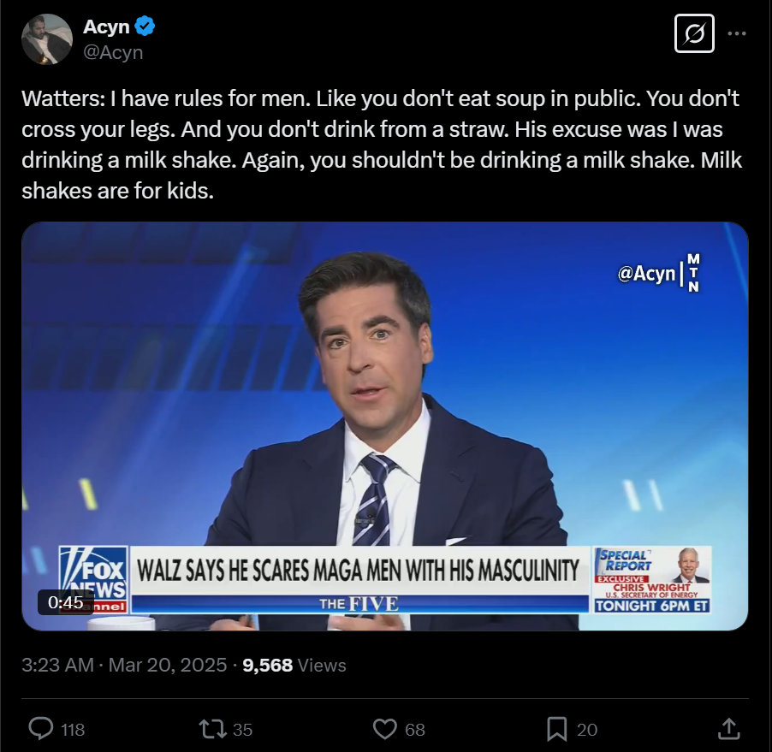Play the Fox News video clip

[x=385, y=426]
